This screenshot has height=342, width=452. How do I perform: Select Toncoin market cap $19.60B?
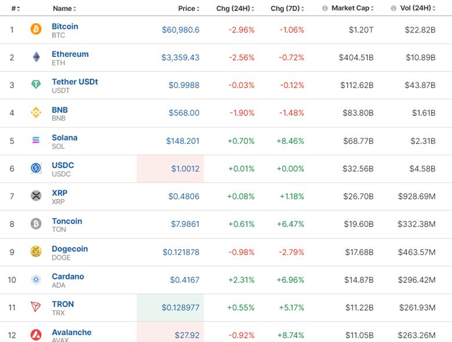point(359,224)
